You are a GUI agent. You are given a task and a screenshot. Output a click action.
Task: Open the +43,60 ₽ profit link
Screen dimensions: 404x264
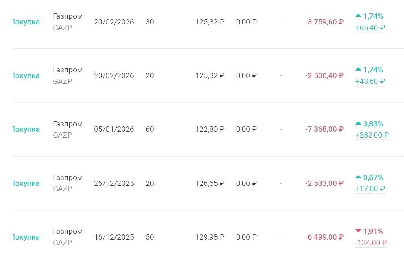click(x=370, y=82)
